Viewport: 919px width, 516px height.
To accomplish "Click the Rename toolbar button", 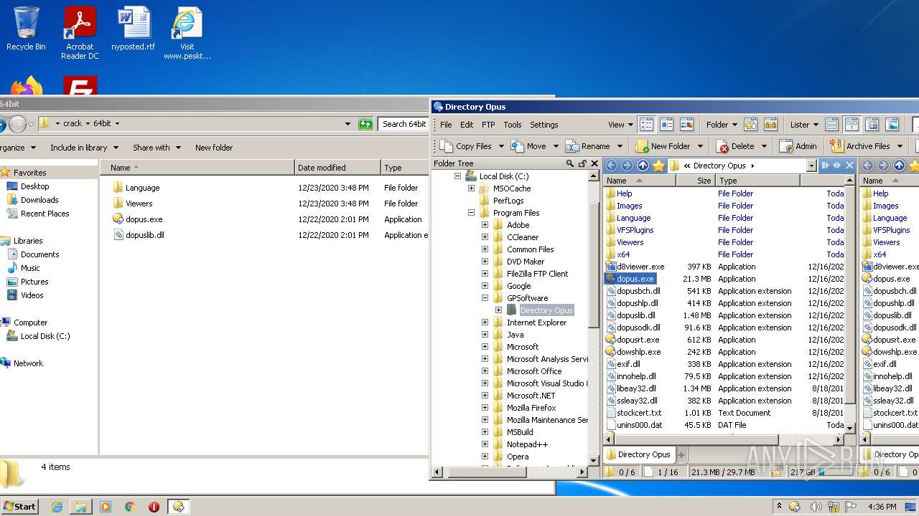I will pos(588,146).
